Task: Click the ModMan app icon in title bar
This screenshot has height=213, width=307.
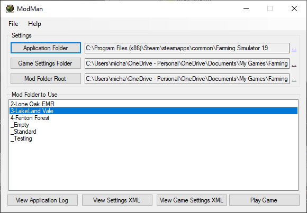Action: [10, 9]
